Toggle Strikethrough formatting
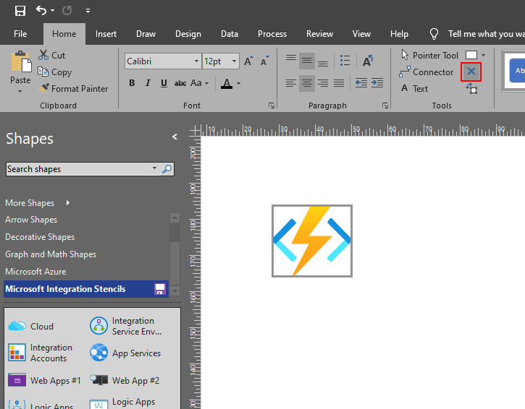 point(180,83)
